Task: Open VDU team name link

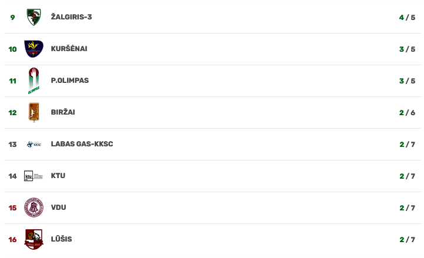Action: click(x=58, y=207)
